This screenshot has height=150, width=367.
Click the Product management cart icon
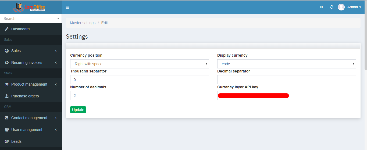(7, 84)
